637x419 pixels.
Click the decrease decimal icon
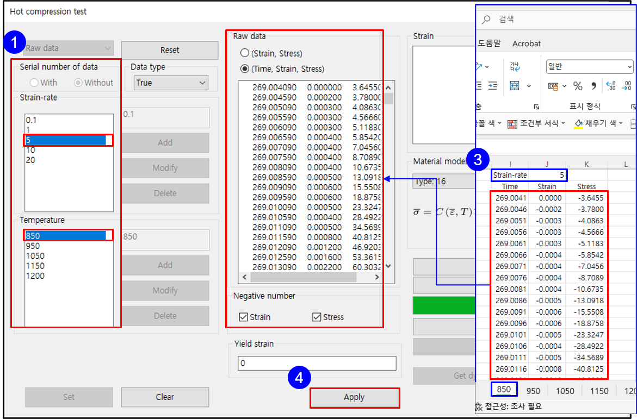(x=627, y=86)
